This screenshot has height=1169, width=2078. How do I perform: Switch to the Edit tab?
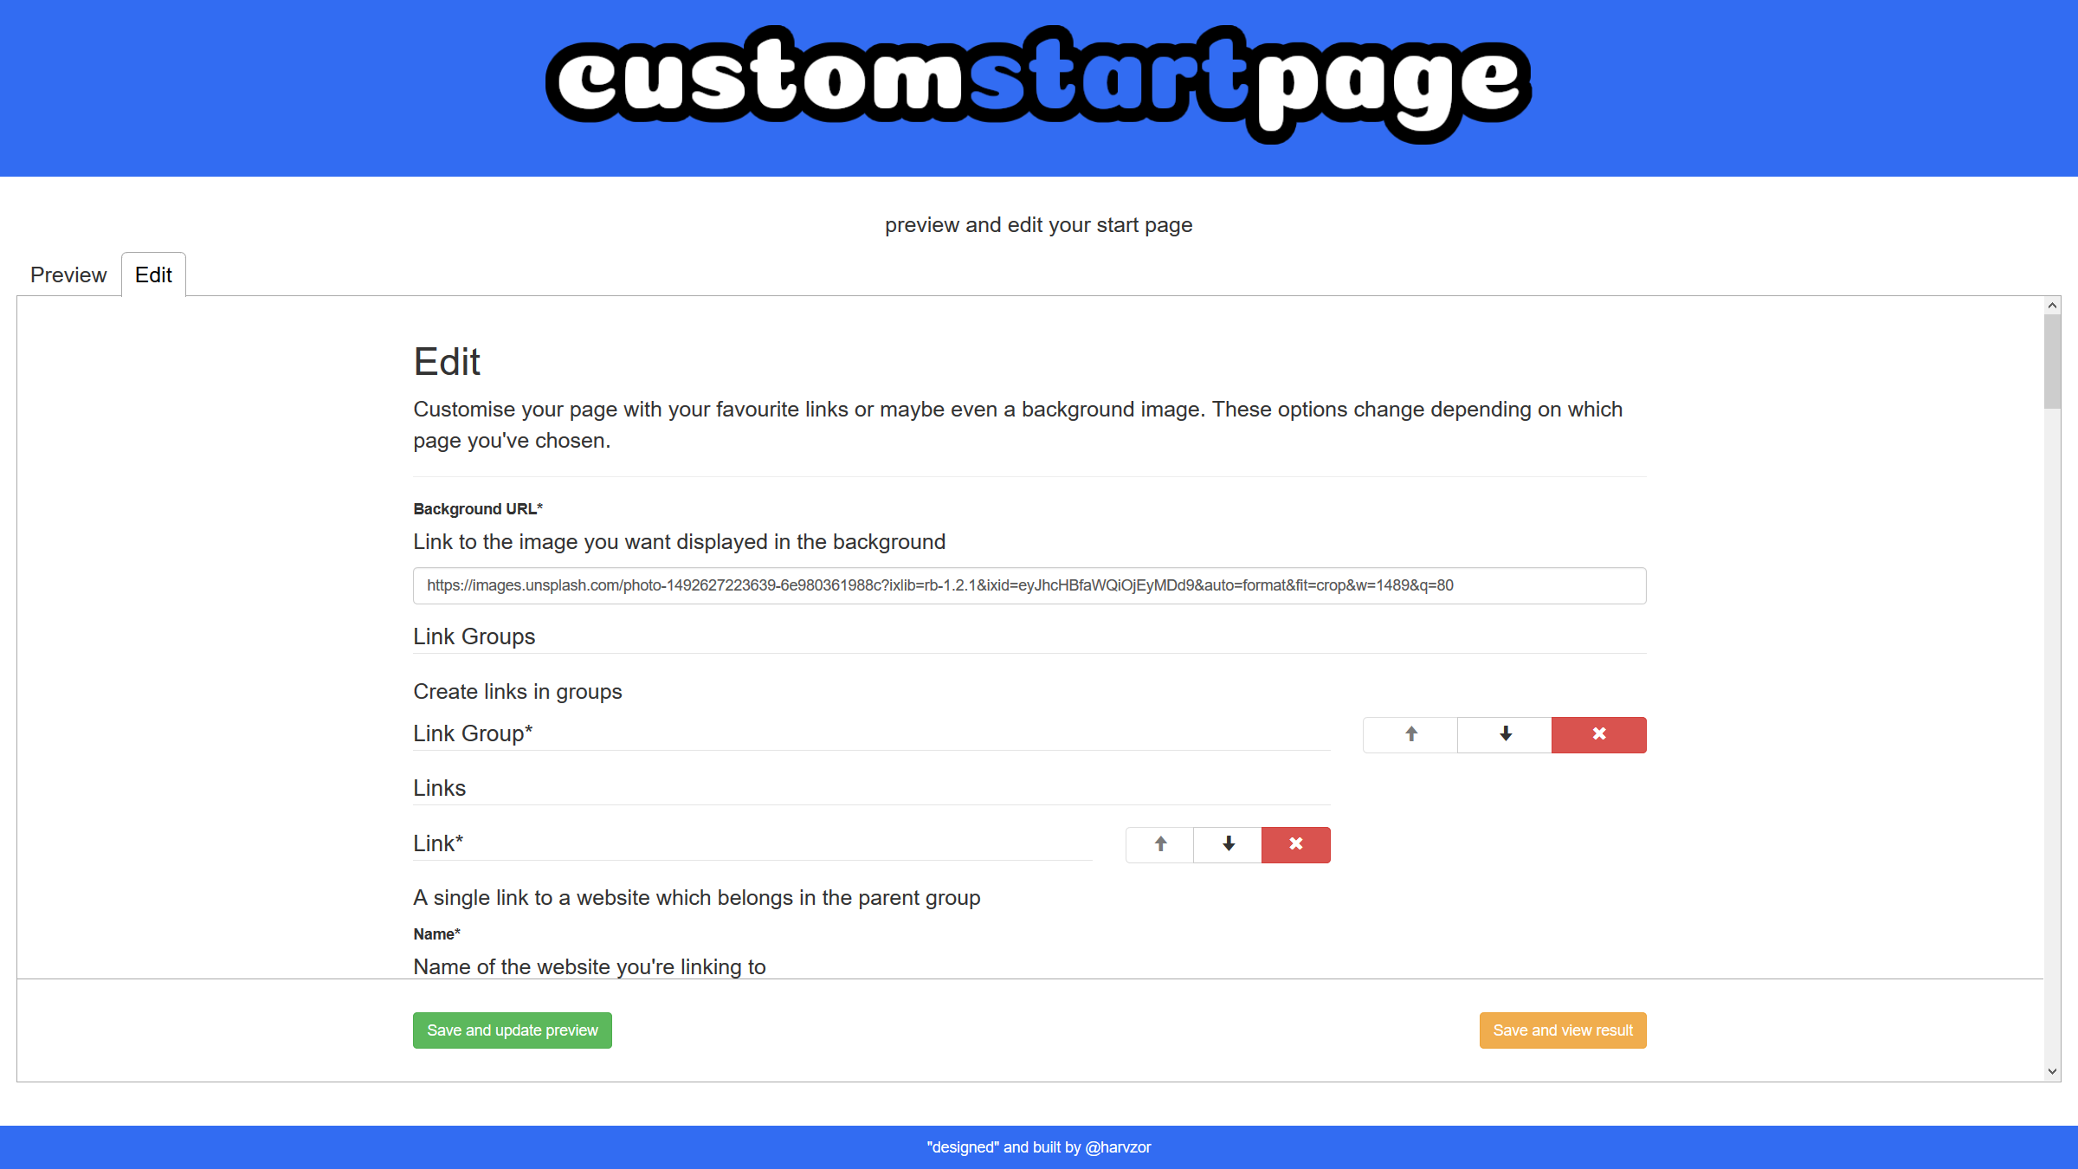(152, 275)
